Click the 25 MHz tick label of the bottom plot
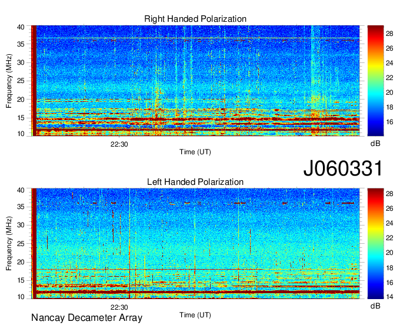 pyautogui.click(x=21, y=244)
